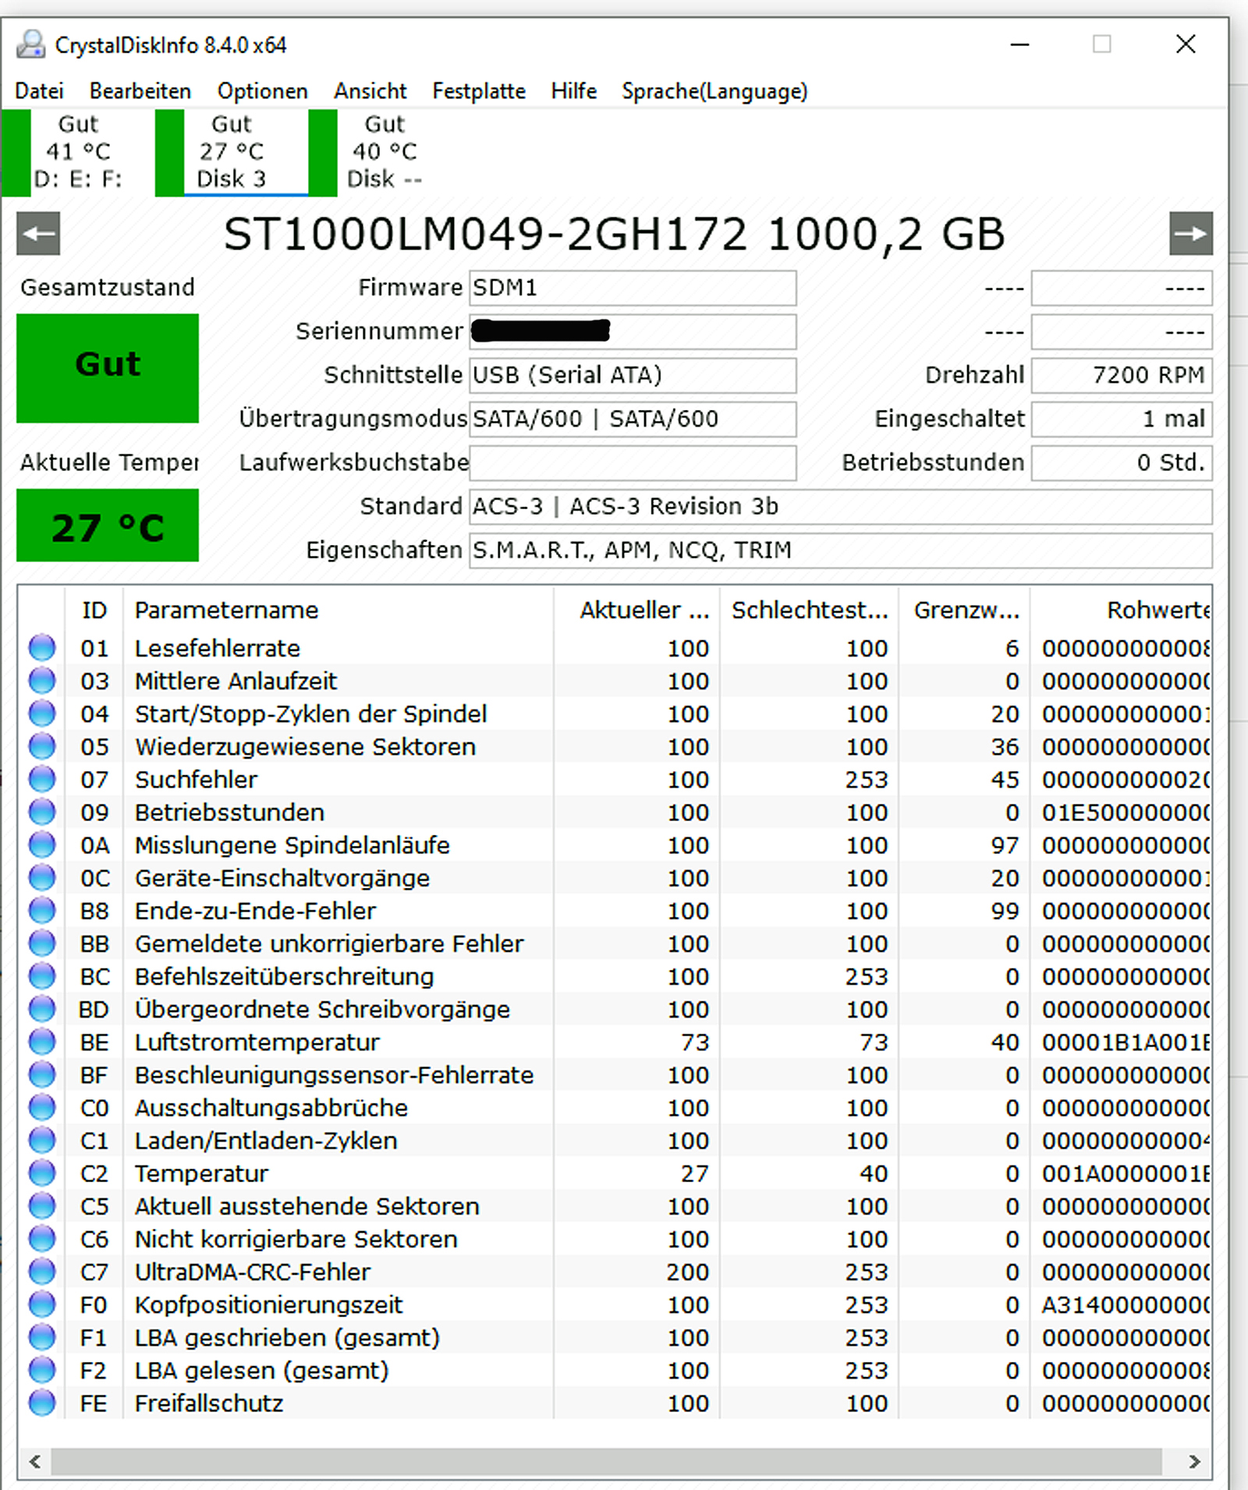Image resolution: width=1248 pixels, height=1490 pixels.
Task: Select the Start/Stopp-Zyklen der Spindel row text
Action: click(310, 714)
